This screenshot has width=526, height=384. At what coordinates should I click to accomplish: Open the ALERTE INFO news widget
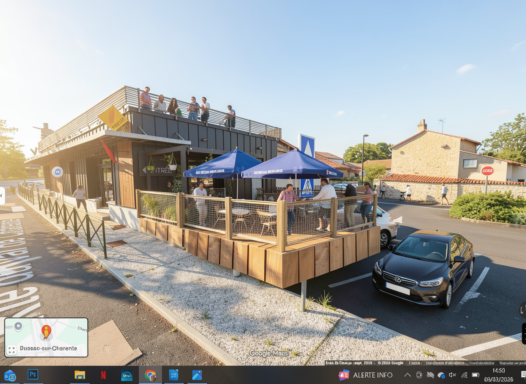point(366,375)
